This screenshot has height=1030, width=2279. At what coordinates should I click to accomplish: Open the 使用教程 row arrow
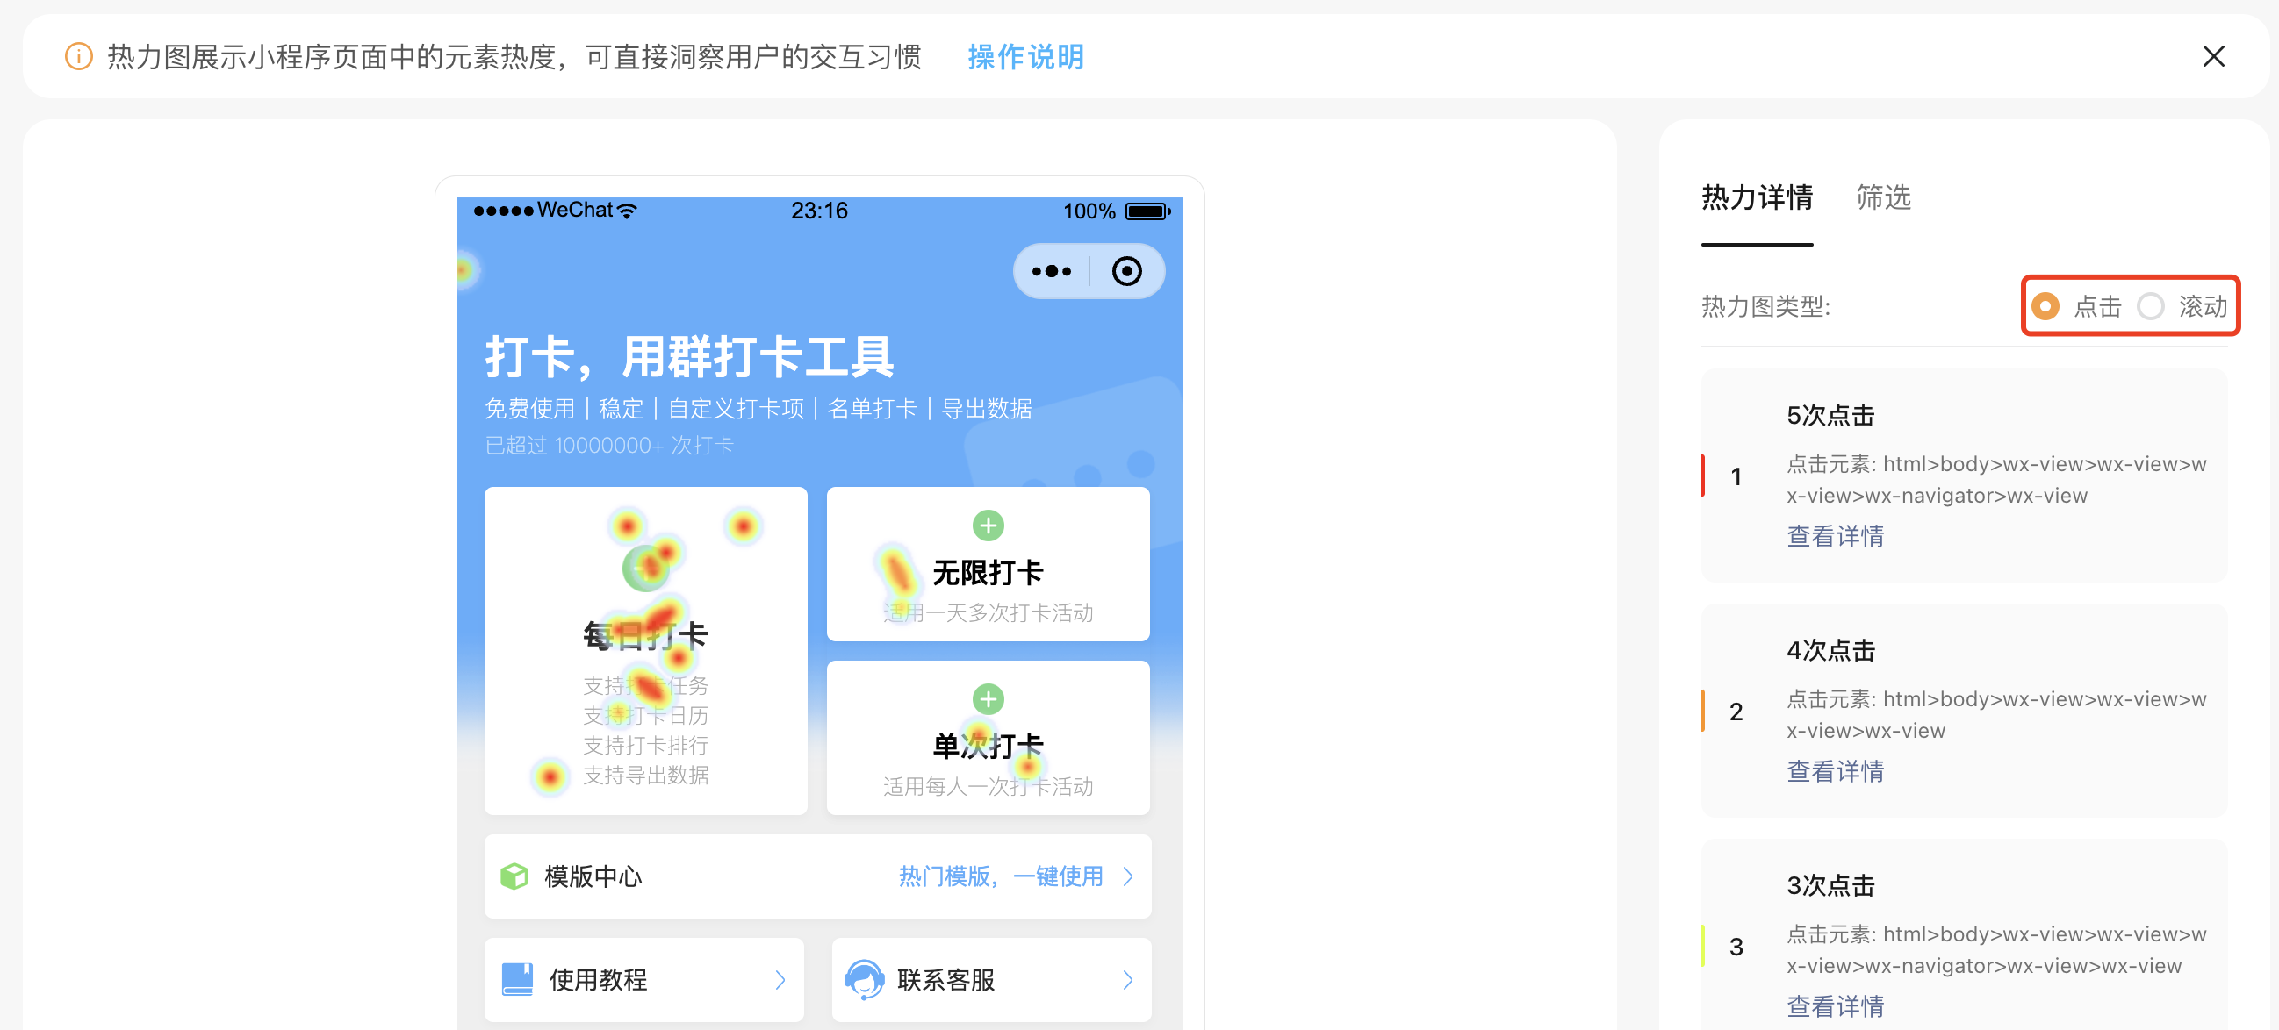tap(780, 980)
